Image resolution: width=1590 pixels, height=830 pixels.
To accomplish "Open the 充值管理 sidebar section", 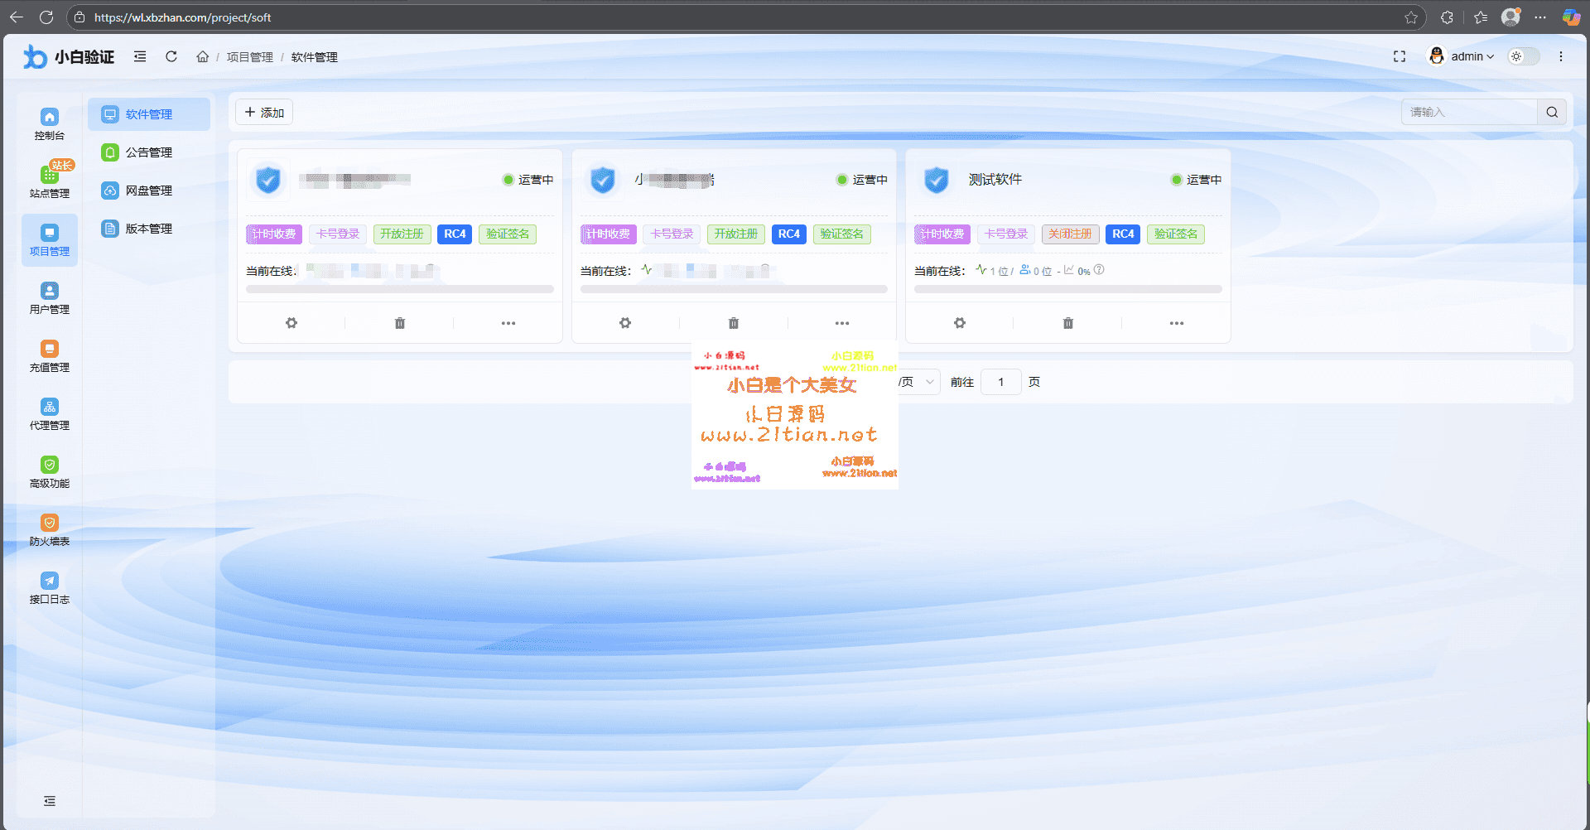I will click(x=49, y=355).
